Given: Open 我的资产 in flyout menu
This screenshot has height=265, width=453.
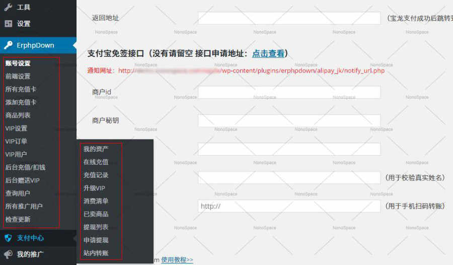Looking at the screenshot, I should 96,149.
